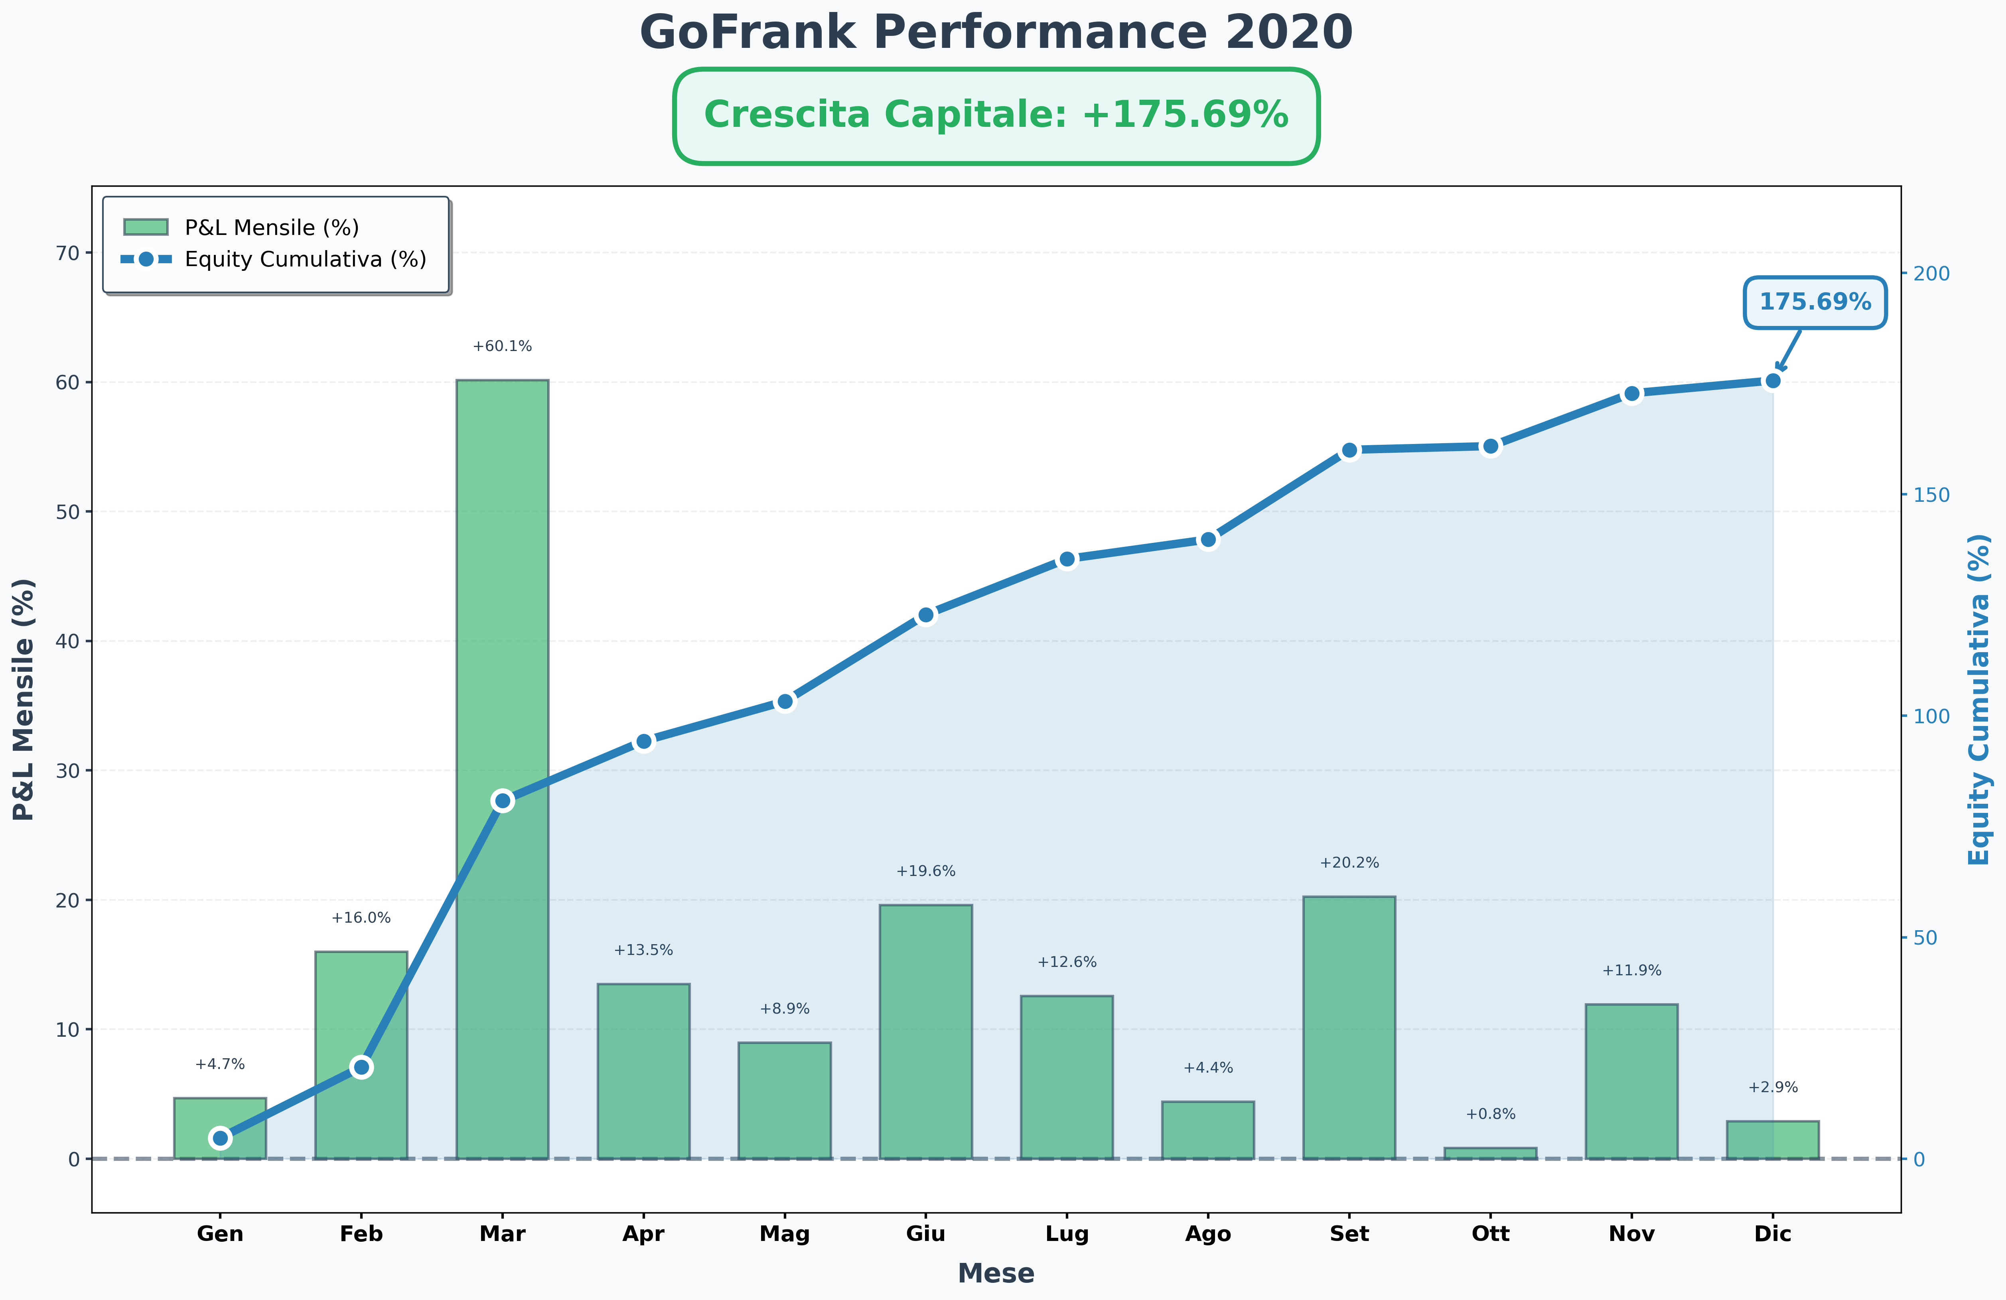Click the +4.4% bar label
Image resolution: width=2006 pixels, height=1300 pixels.
1209,1067
